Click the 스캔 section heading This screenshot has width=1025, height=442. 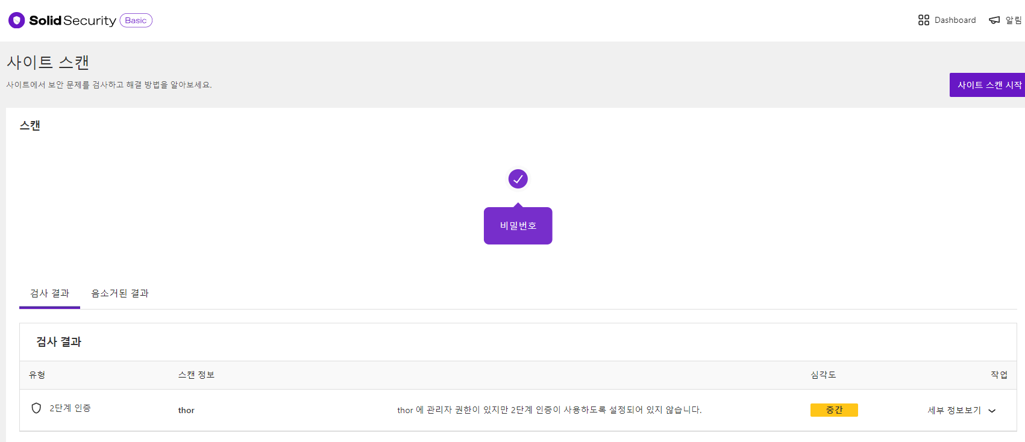[x=30, y=125]
